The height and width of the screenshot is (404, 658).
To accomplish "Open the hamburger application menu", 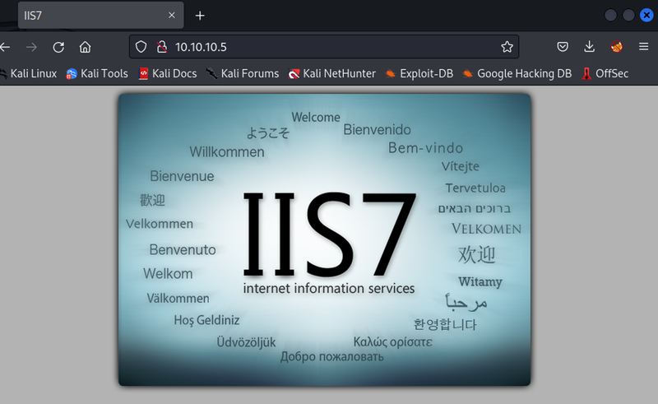I will 643,47.
